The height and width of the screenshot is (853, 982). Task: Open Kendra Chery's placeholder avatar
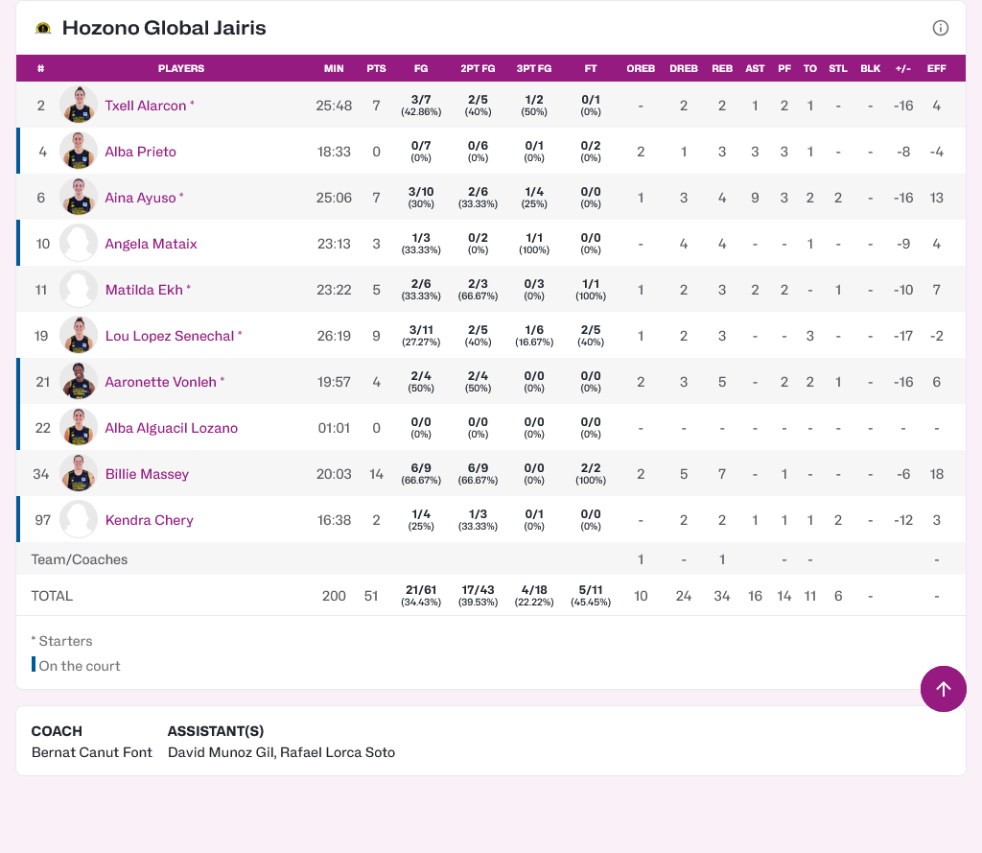[79, 519]
